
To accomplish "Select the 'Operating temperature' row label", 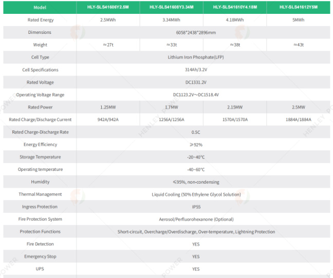I will (40, 169).
